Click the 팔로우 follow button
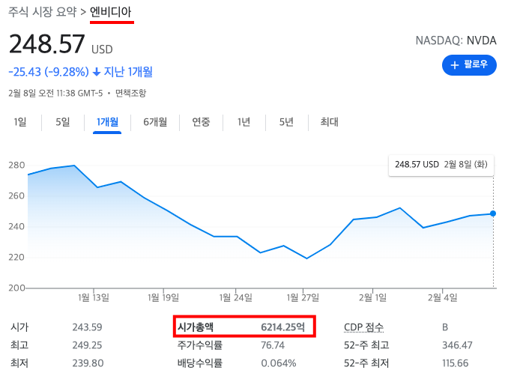The width and height of the screenshot is (511, 379). [469, 65]
